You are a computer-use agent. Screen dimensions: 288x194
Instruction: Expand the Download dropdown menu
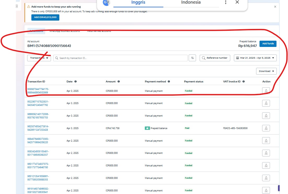[x=266, y=71]
